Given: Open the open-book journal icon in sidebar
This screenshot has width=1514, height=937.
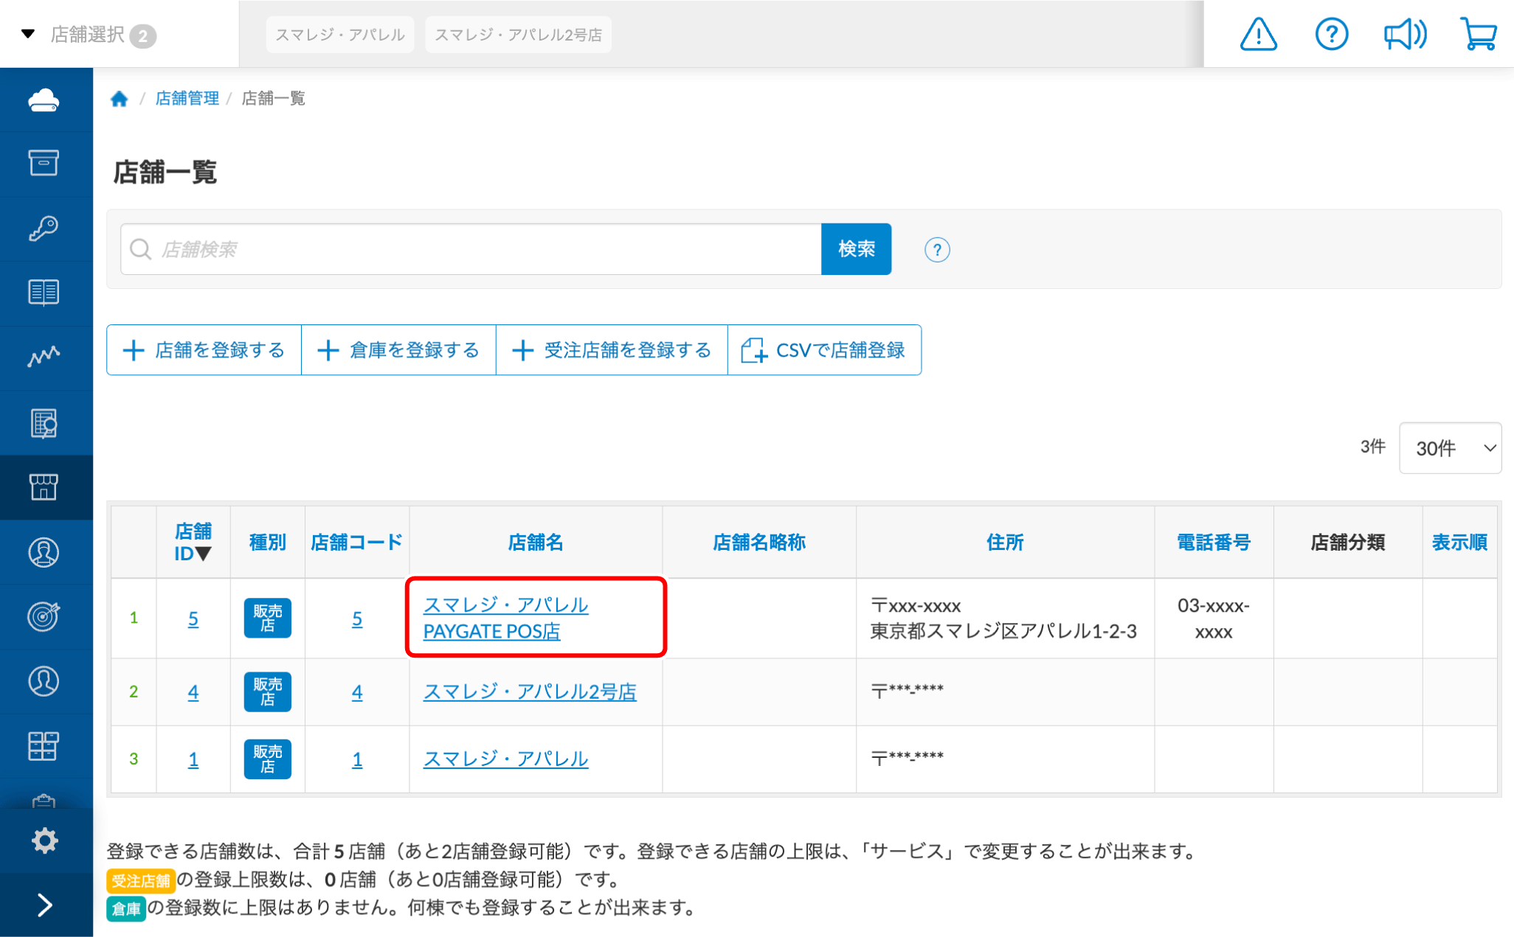Looking at the screenshot, I should [x=44, y=293].
